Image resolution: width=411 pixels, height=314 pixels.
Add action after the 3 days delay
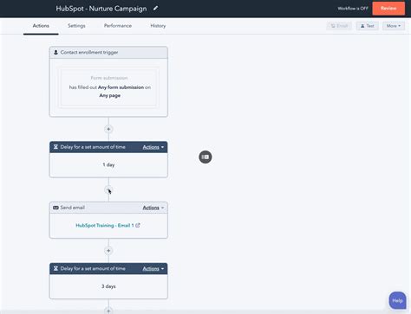108,311
